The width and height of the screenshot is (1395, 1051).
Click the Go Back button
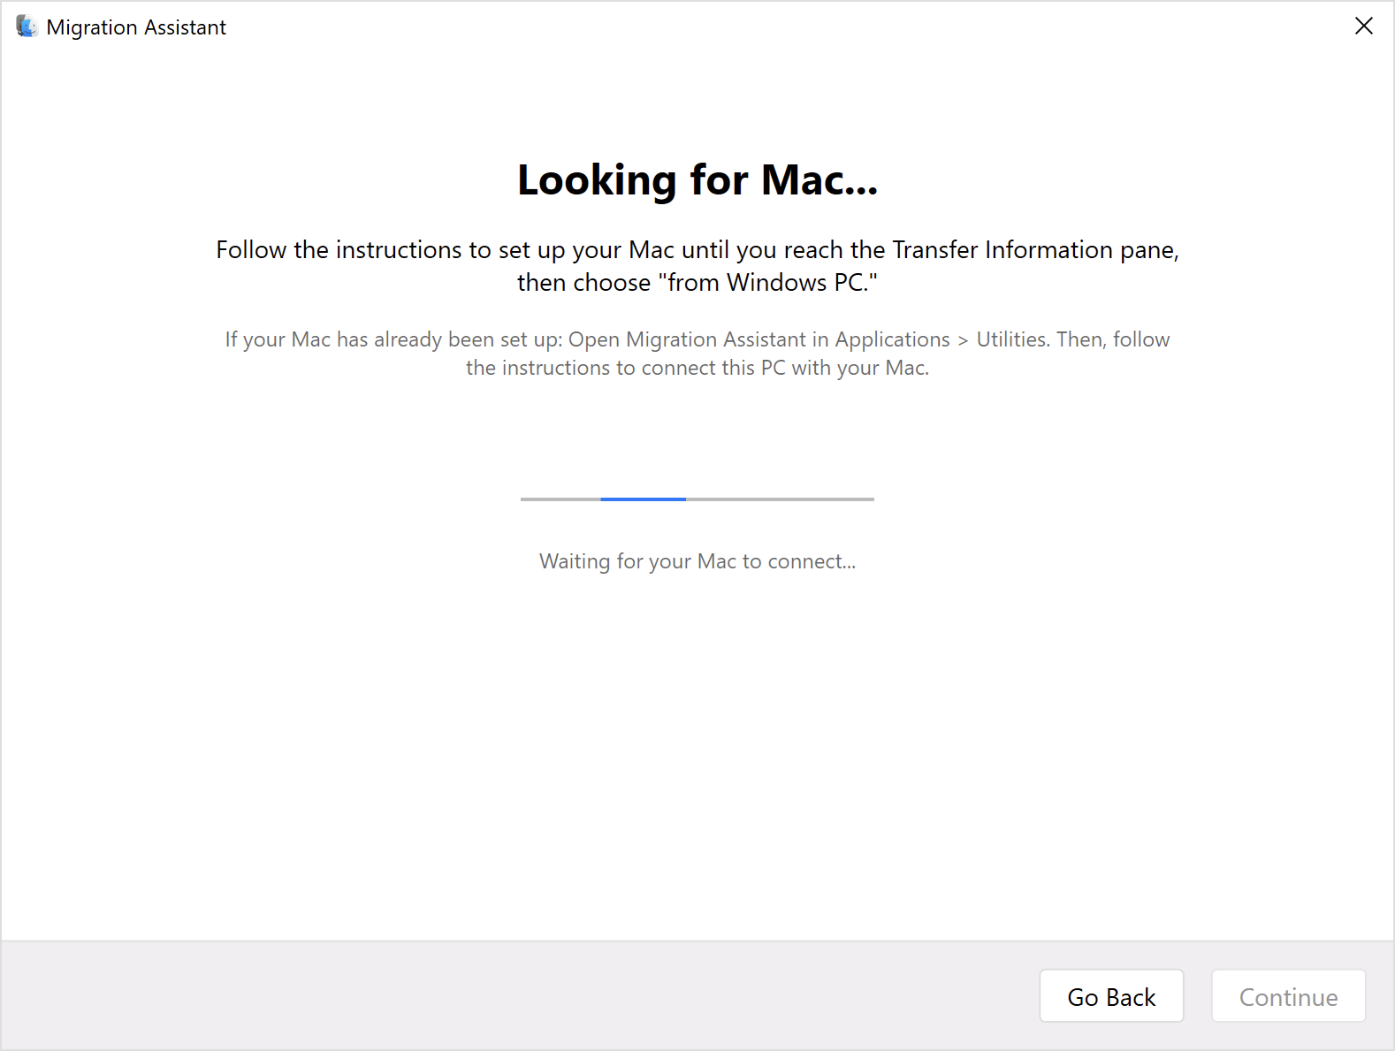[x=1111, y=996]
